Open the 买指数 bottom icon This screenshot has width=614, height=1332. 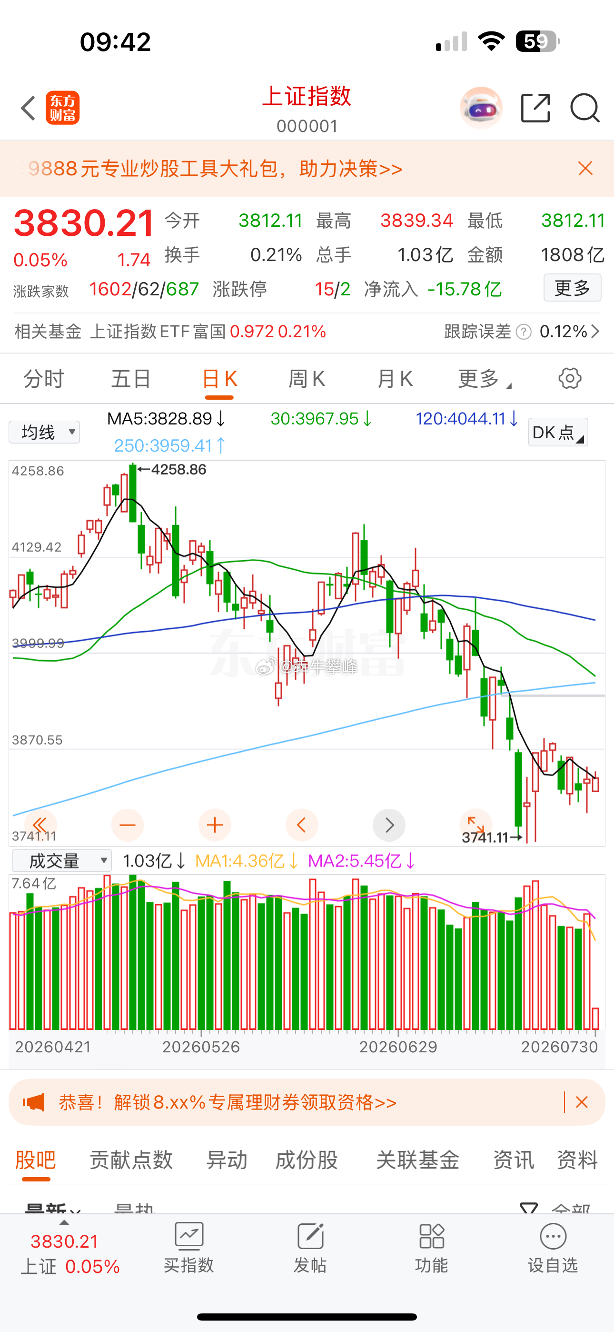(188, 1248)
